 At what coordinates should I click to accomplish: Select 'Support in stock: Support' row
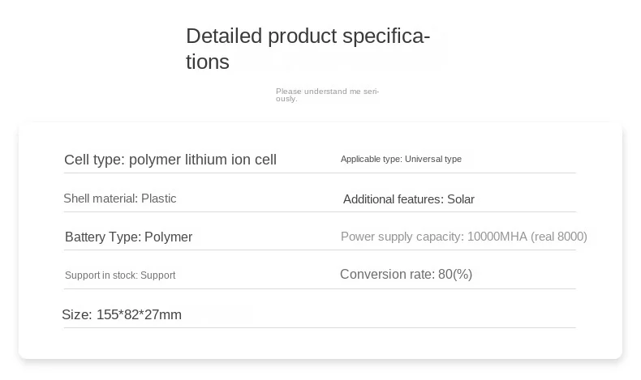coord(120,275)
